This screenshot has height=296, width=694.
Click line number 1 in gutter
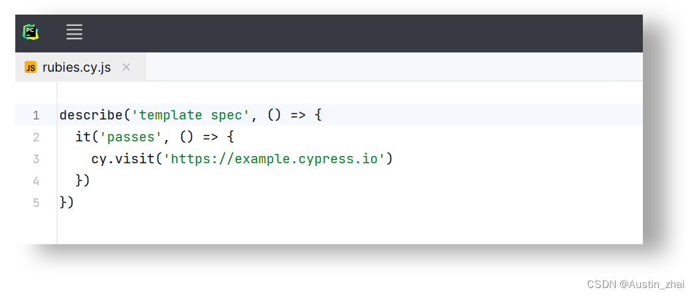pos(36,115)
